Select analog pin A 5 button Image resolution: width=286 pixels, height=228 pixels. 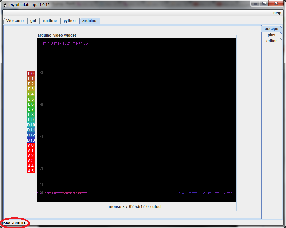[31, 171]
